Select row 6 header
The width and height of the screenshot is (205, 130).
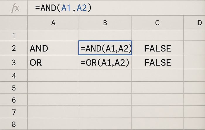(13, 100)
